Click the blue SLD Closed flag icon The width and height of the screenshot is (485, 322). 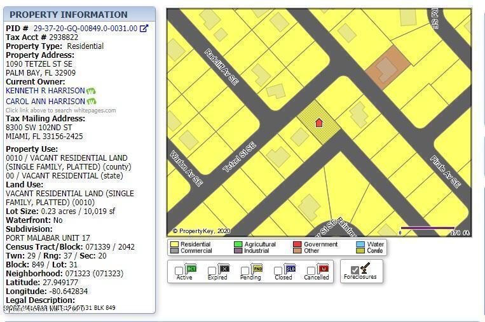tap(290, 269)
